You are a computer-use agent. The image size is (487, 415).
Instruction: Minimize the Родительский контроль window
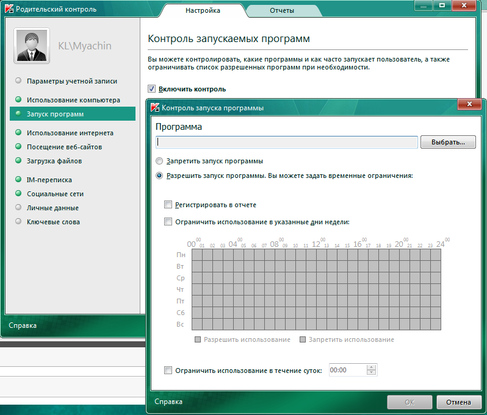coord(423,5)
